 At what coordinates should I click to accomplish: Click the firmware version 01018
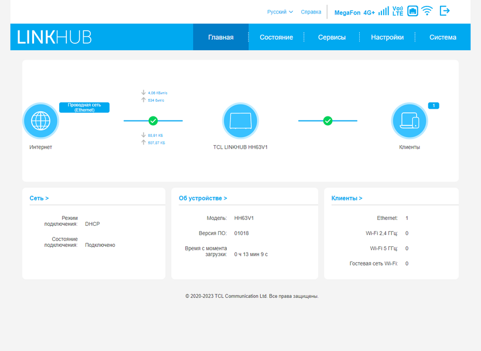coord(241,233)
